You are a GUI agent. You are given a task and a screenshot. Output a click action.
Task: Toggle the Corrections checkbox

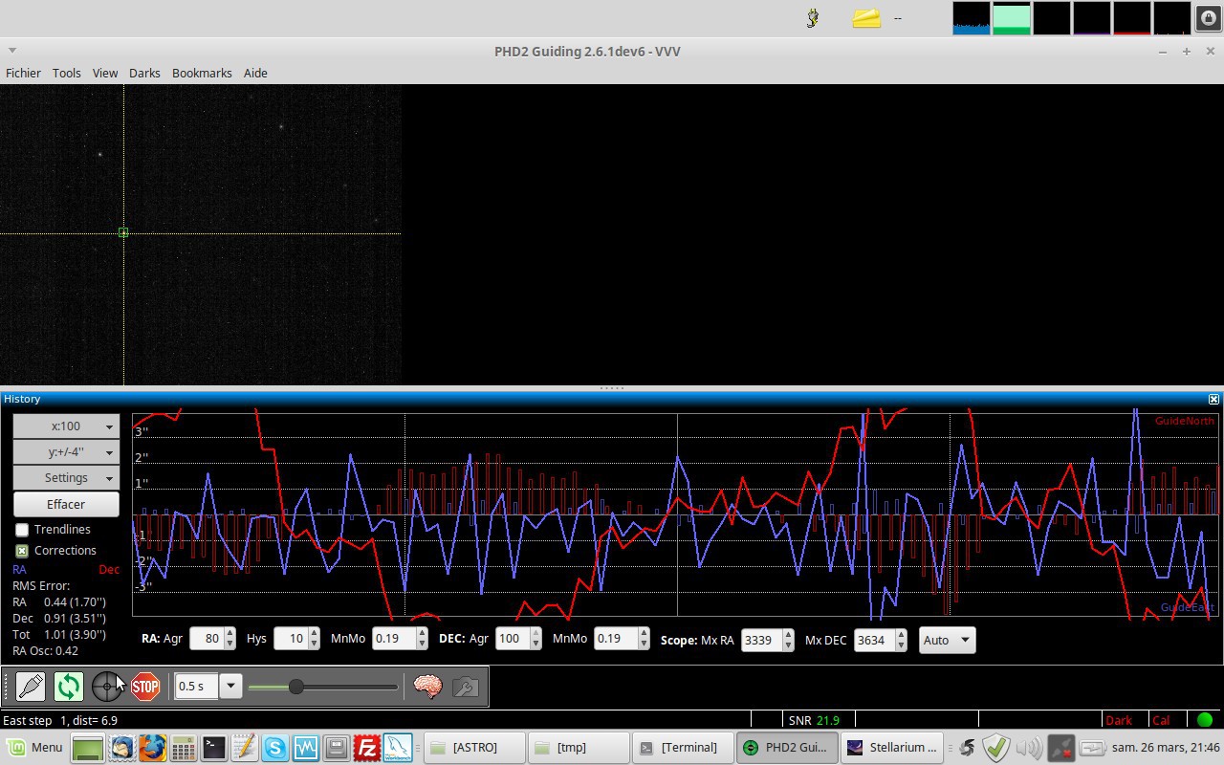pos(22,551)
